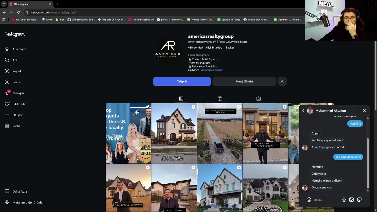Image resolution: width=377 pixels, height=212 pixels.
Task: Open Twitch bookmark
Action: 47,20
